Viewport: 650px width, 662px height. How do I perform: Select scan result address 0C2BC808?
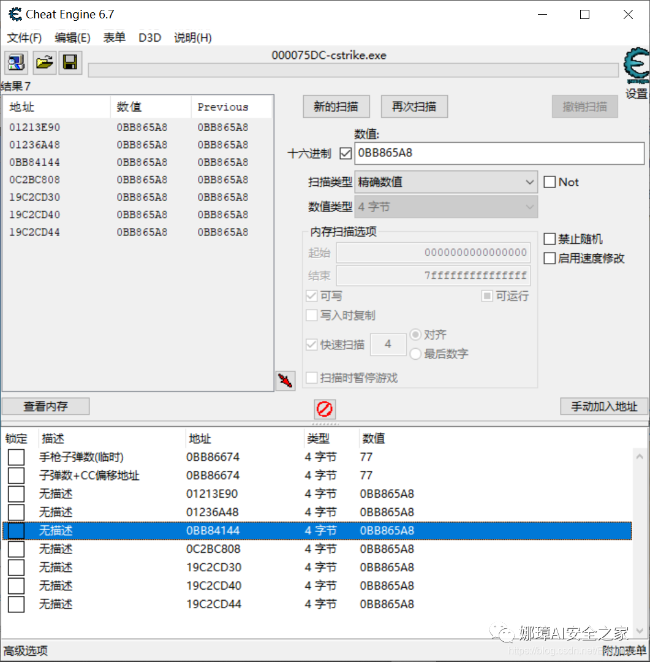tap(34, 180)
